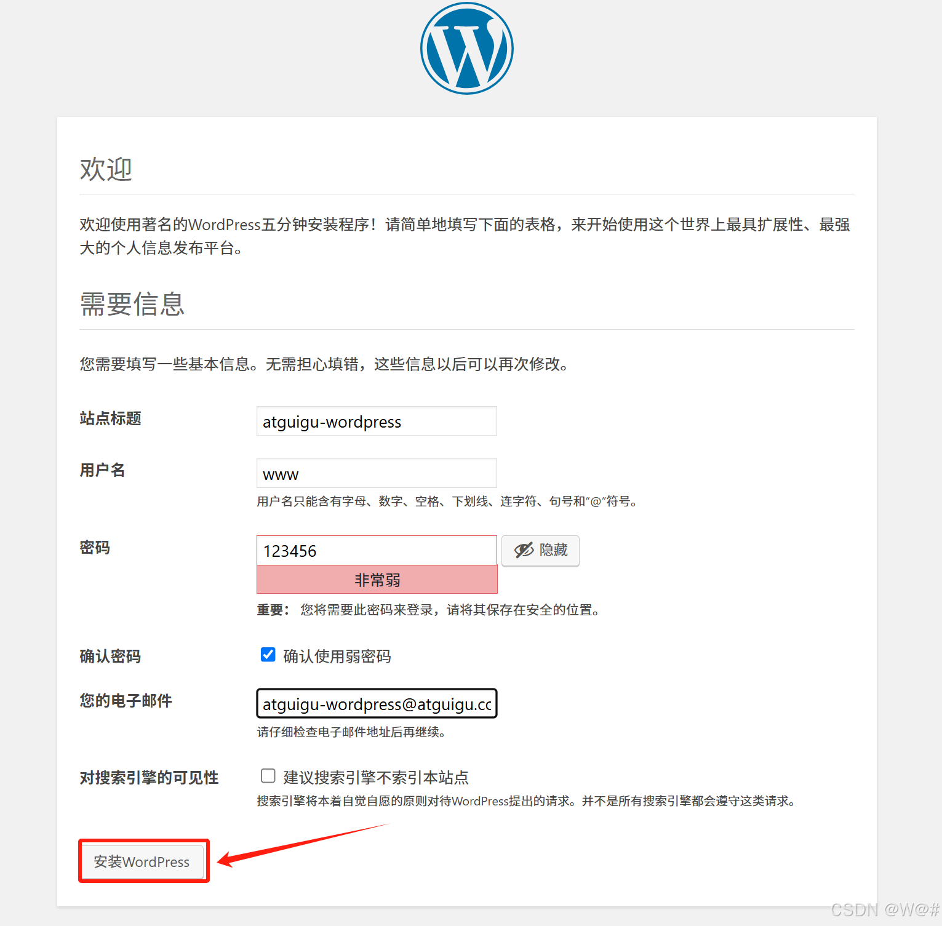Enable 建议搜索引擎不索引本站点 checkbox
Viewport: 942px width, 926px height.
pyautogui.click(x=268, y=776)
